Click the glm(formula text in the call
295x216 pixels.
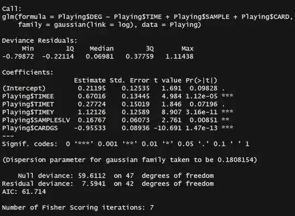[24, 17]
